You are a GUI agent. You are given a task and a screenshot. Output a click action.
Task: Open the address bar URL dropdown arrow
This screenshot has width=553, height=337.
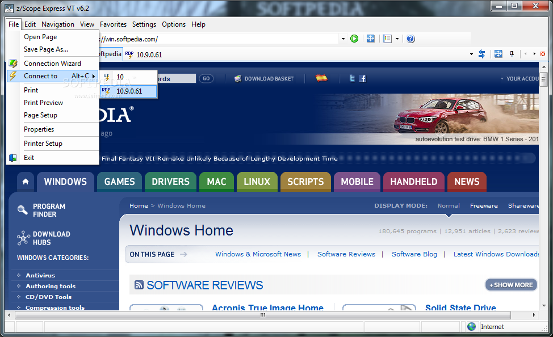(x=343, y=39)
